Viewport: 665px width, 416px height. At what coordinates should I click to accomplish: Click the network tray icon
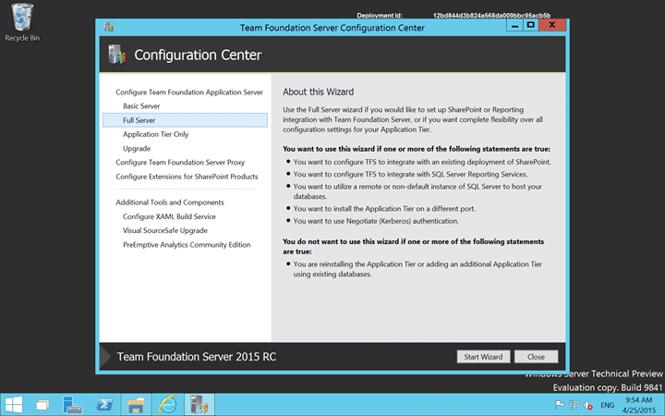coord(574,405)
